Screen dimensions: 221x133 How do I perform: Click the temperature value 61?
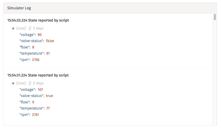[48, 53]
